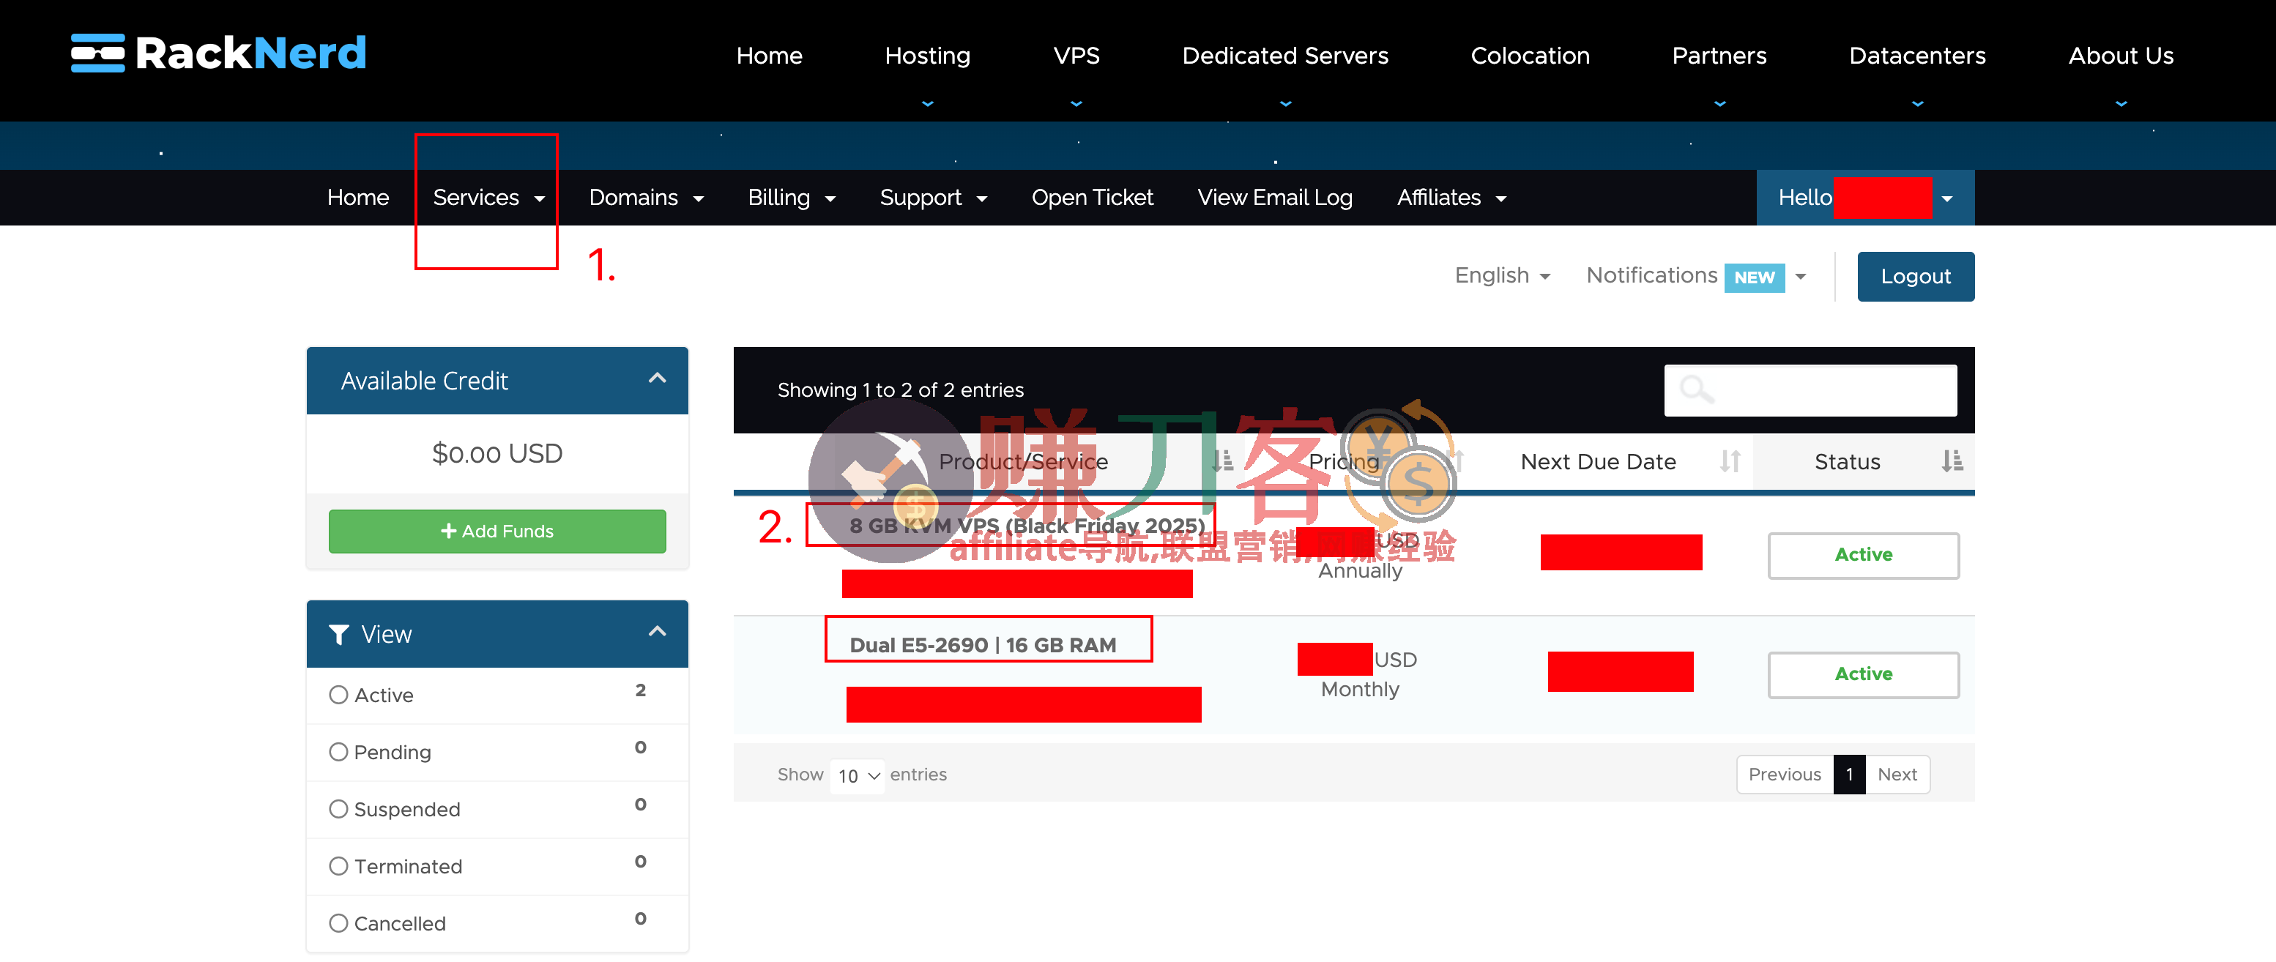Select the Pending filter radio button
This screenshot has height=962, width=2276.
pyautogui.click(x=338, y=752)
